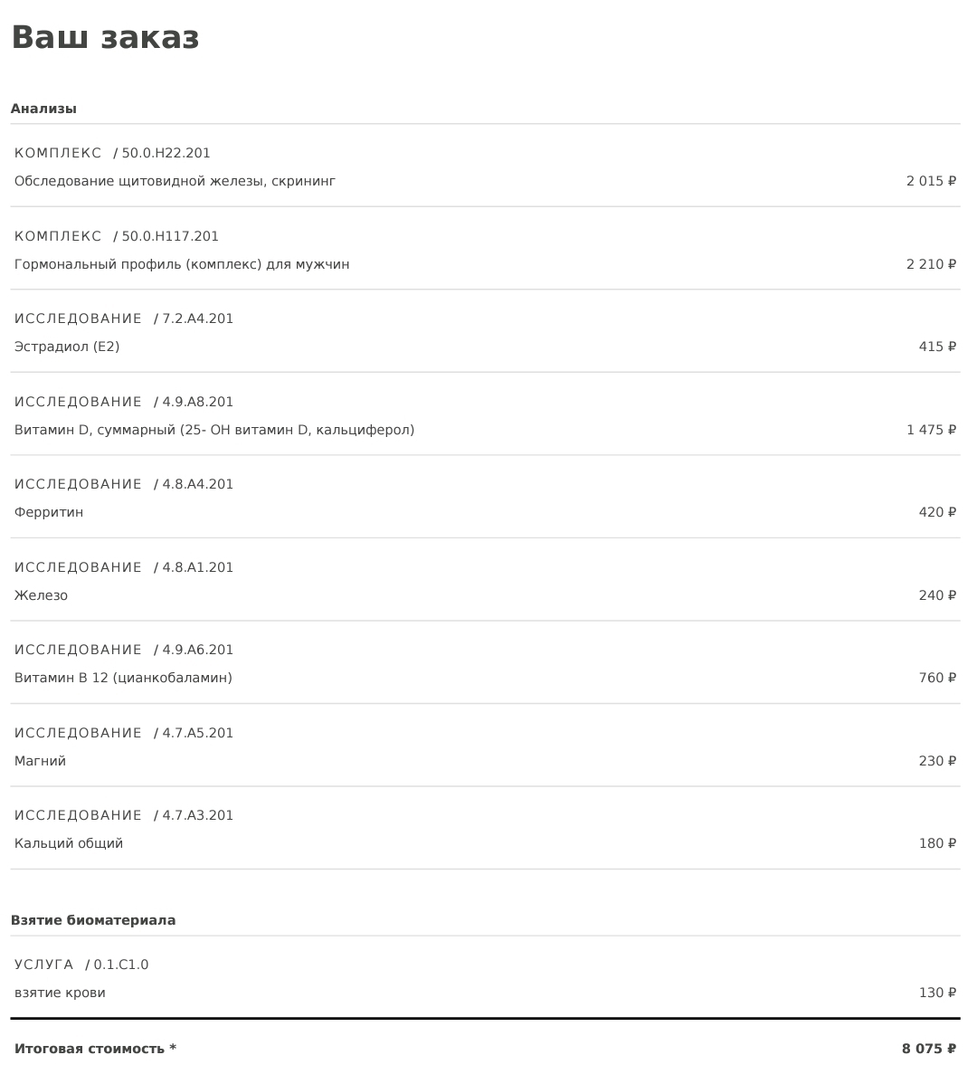Viewport: 977px width, 1074px height.
Task: Click the 760 ₽ vitamin B12 price
Action: [x=936, y=678]
